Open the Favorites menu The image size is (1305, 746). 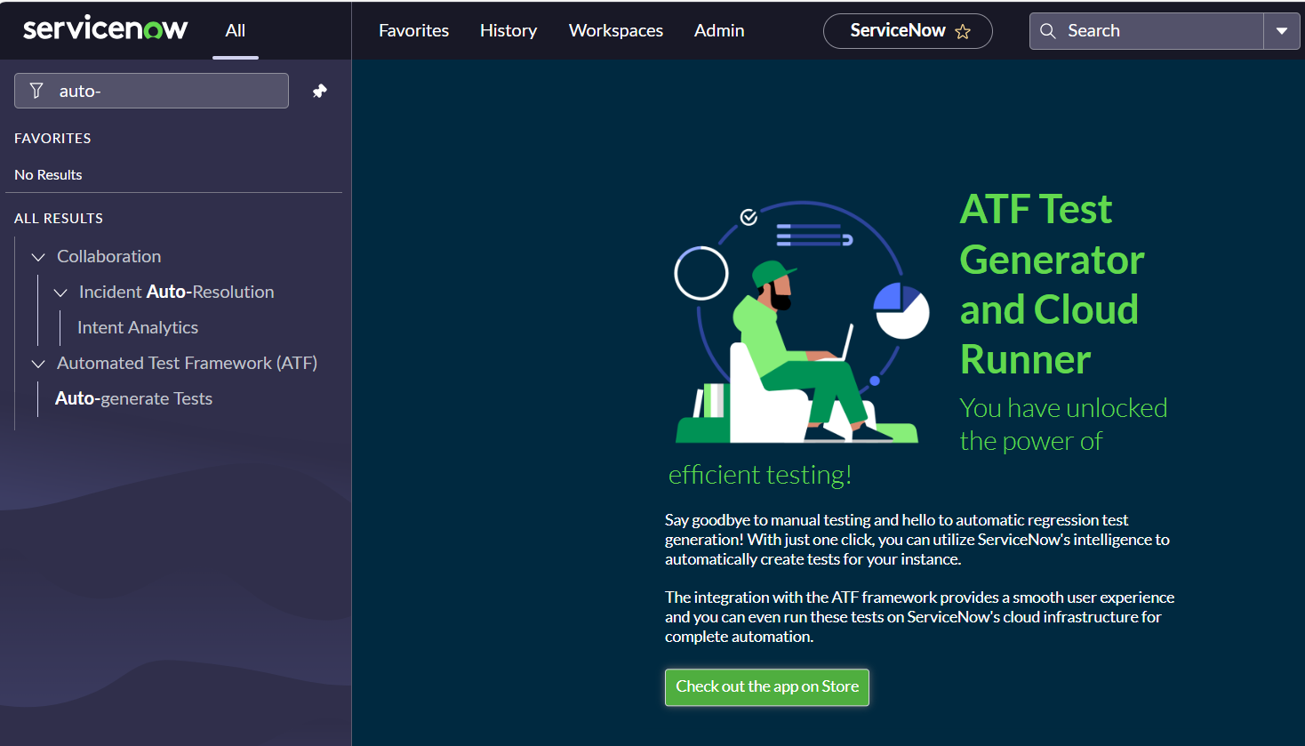(413, 30)
